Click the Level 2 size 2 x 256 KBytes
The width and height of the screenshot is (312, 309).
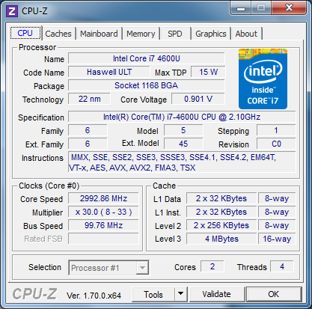pyautogui.click(x=221, y=225)
